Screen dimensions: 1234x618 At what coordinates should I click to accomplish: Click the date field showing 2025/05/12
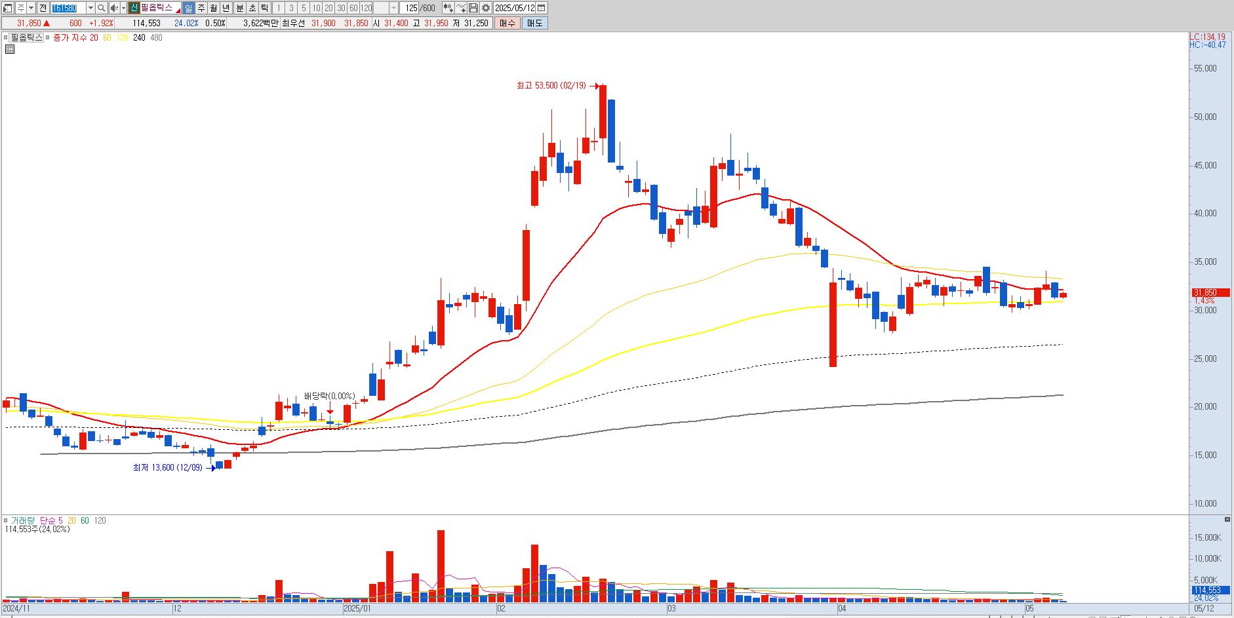(x=514, y=8)
